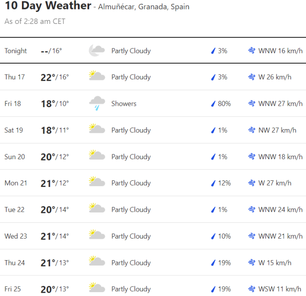
Task: Click the Fri 25 partly cloudy icon
Action: coord(97,289)
